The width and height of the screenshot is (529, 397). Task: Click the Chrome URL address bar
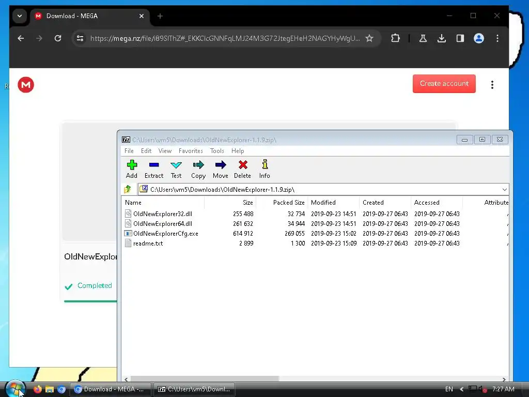(225, 38)
